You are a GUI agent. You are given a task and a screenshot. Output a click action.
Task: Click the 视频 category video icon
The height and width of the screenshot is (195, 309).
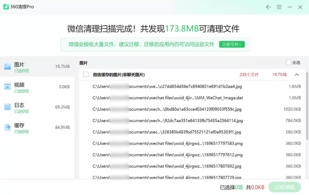point(7,86)
